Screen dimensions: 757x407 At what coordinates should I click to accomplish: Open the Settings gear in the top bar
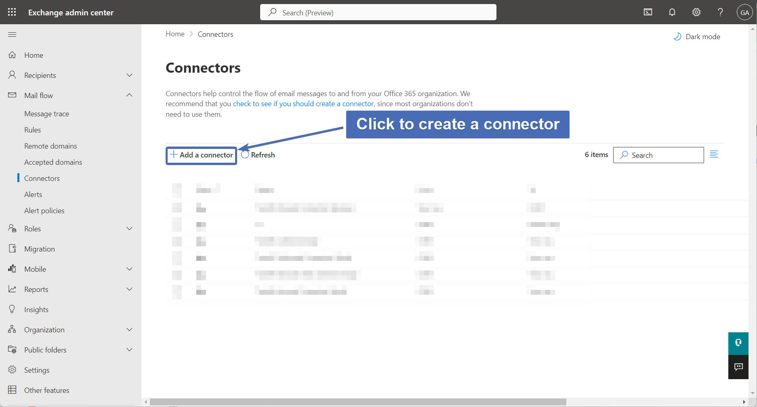click(x=696, y=12)
